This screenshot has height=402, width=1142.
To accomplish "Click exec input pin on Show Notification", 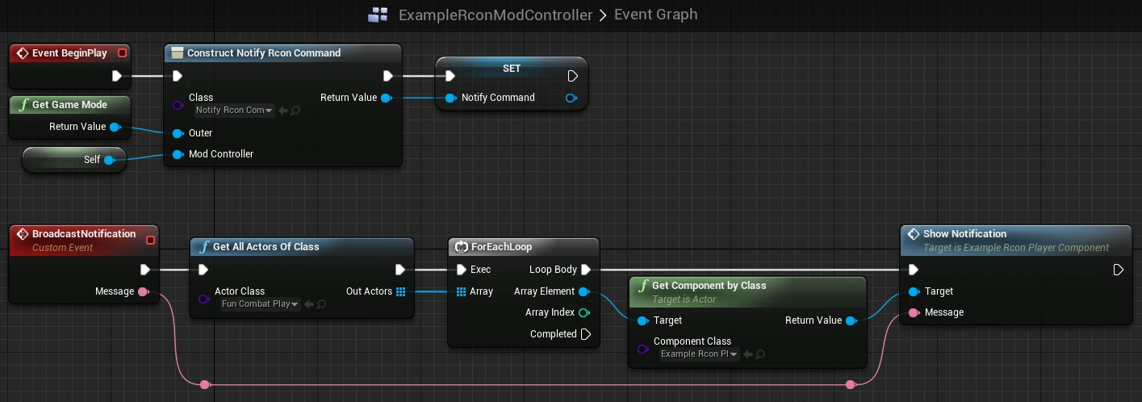I will [914, 270].
